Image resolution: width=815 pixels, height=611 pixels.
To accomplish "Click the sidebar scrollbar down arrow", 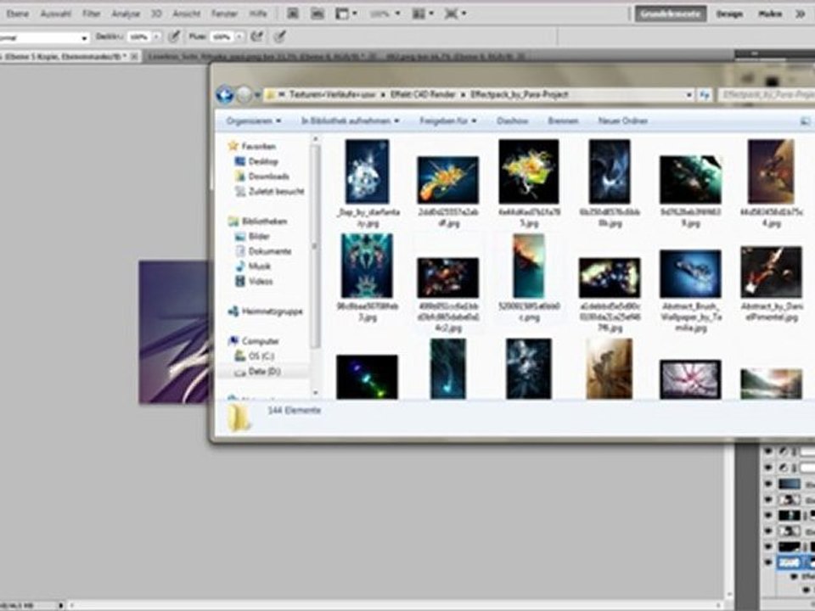I will [x=315, y=393].
